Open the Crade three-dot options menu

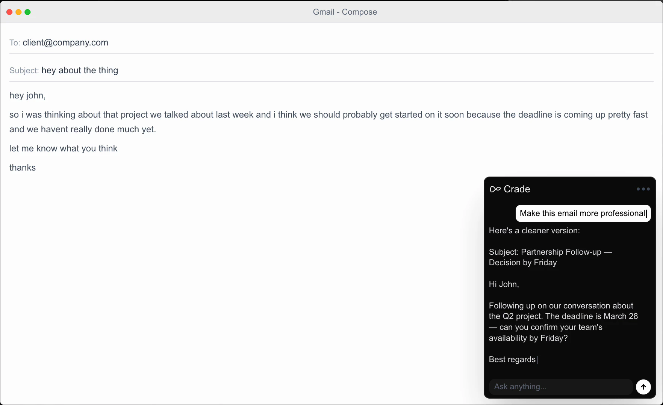pos(643,189)
